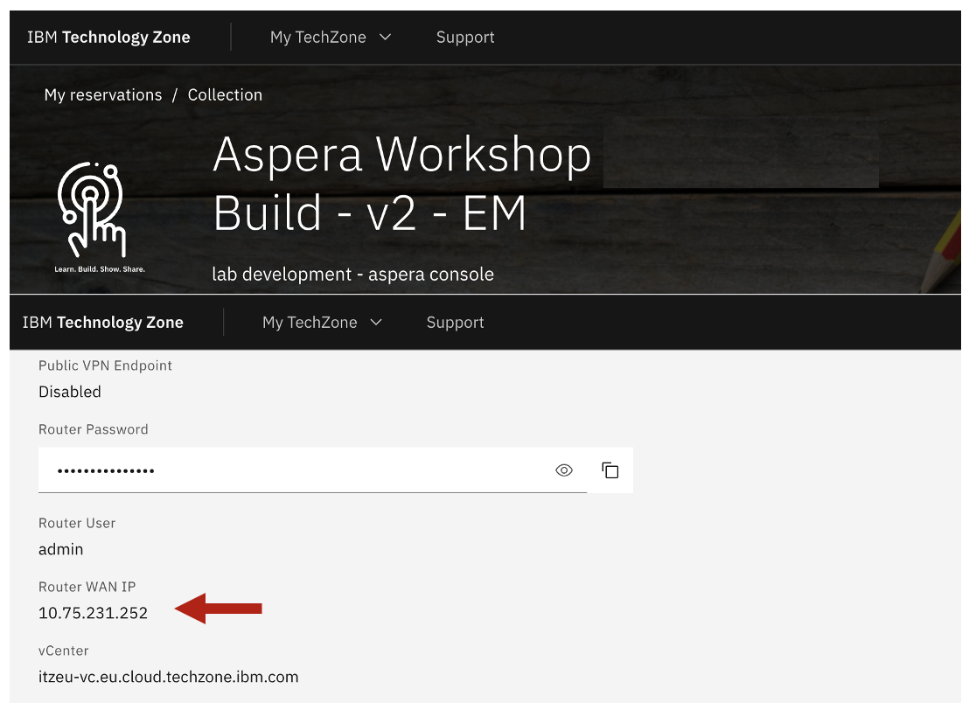Select the Router WAN IP value 10.75.231.252
The height and width of the screenshot is (703, 969).
point(94,613)
